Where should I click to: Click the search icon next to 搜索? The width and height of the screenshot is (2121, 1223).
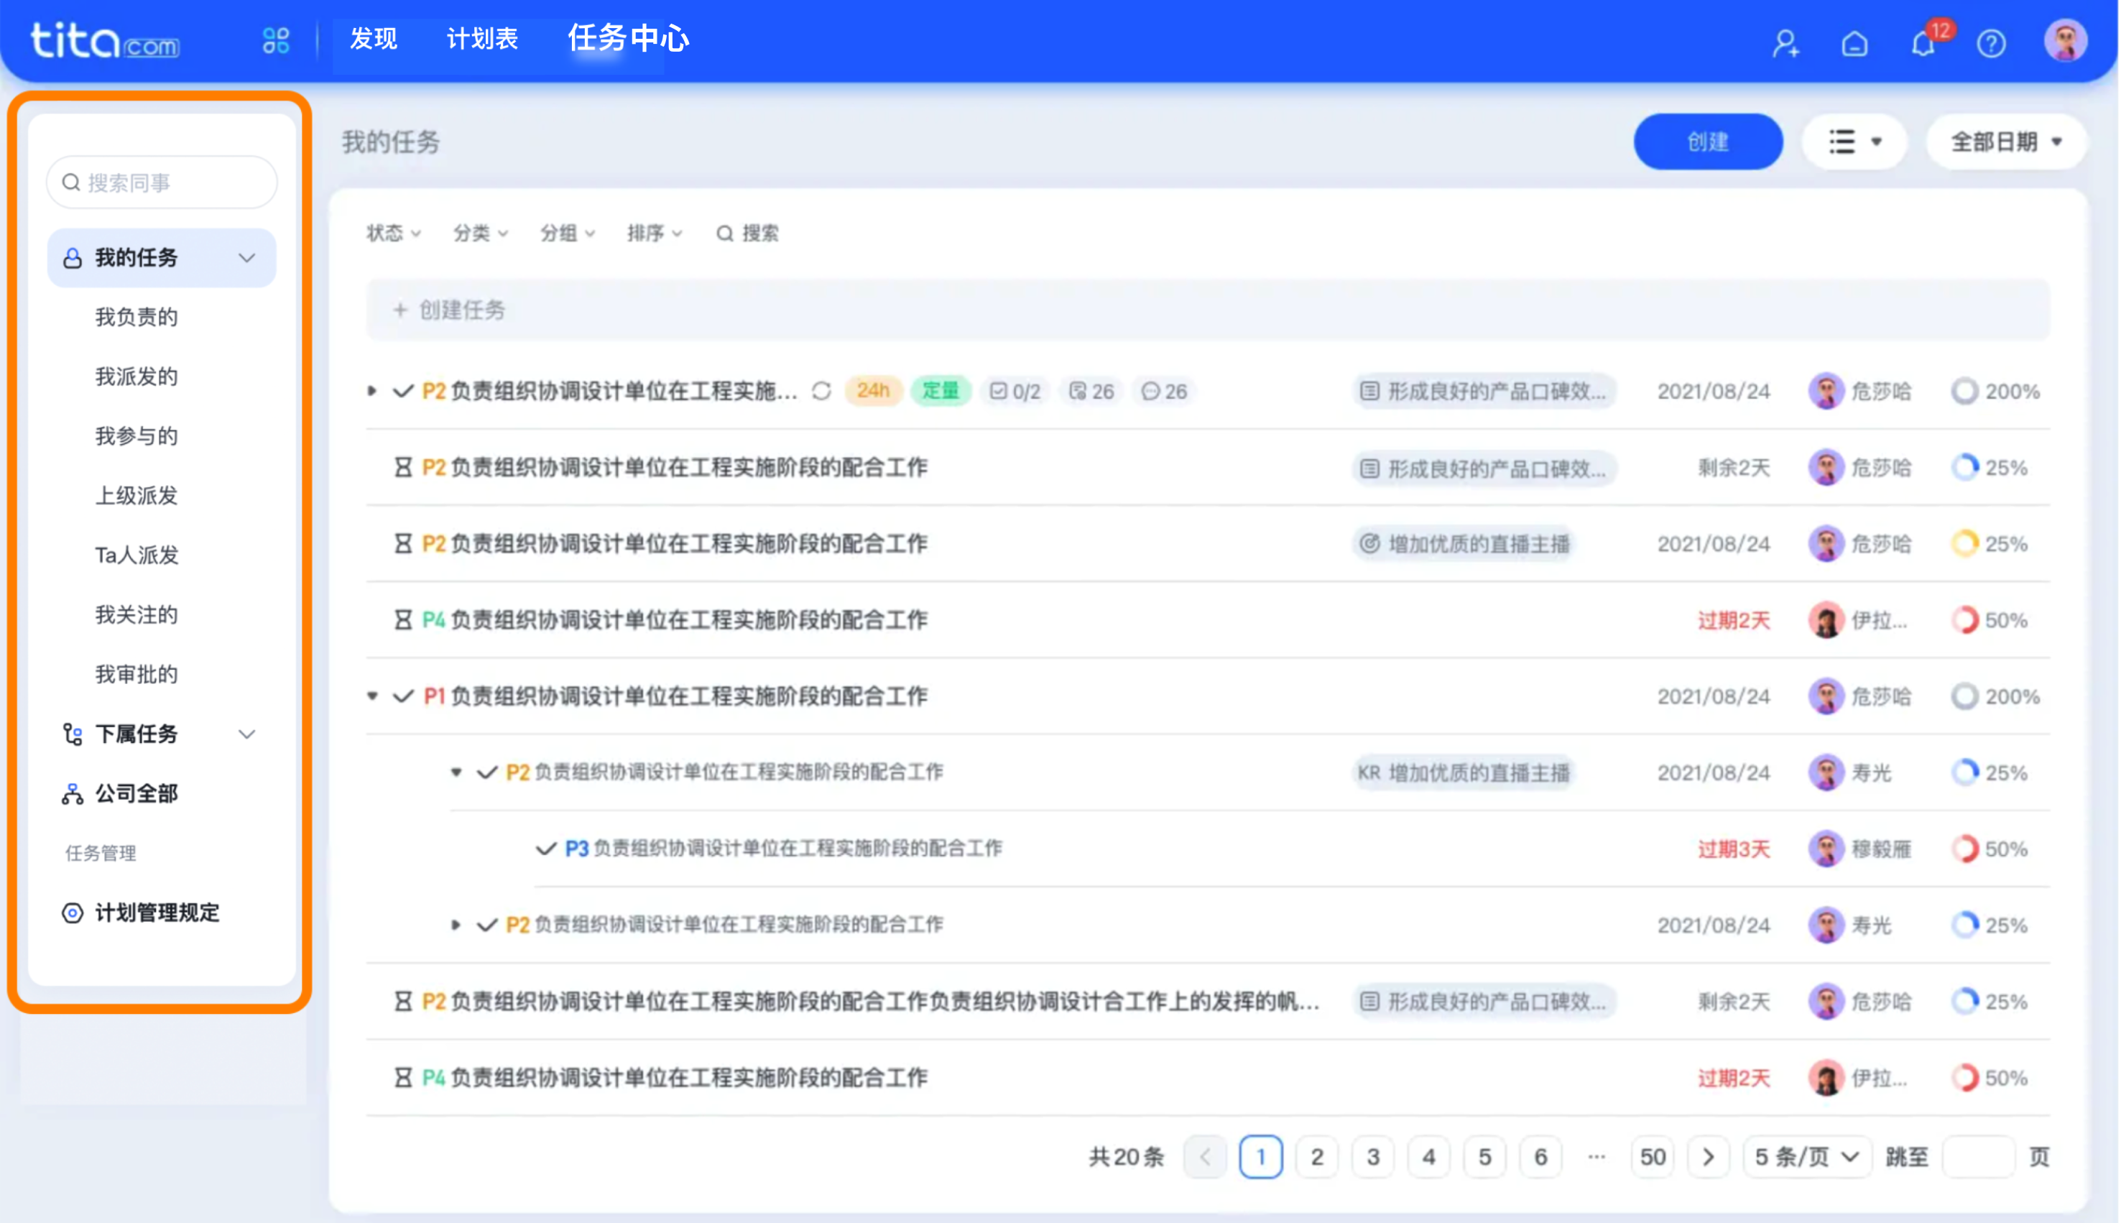pos(725,234)
